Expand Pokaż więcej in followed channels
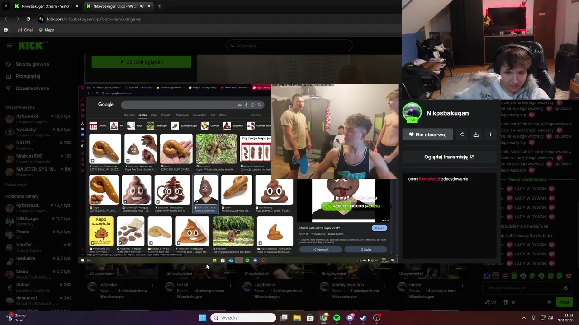This screenshot has height=325, width=579. [17, 185]
